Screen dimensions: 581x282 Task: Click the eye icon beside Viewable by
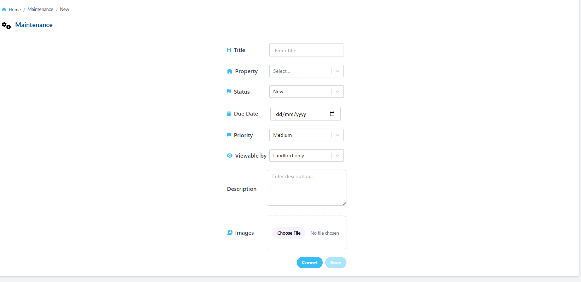[x=230, y=155]
